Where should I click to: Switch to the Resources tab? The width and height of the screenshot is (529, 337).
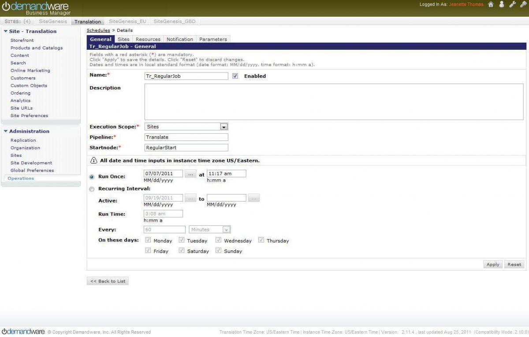tap(148, 39)
